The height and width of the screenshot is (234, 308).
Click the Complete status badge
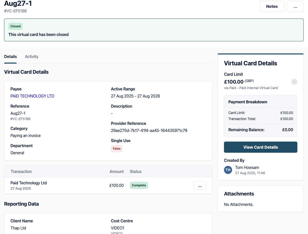pyautogui.click(x=139, y=185)
